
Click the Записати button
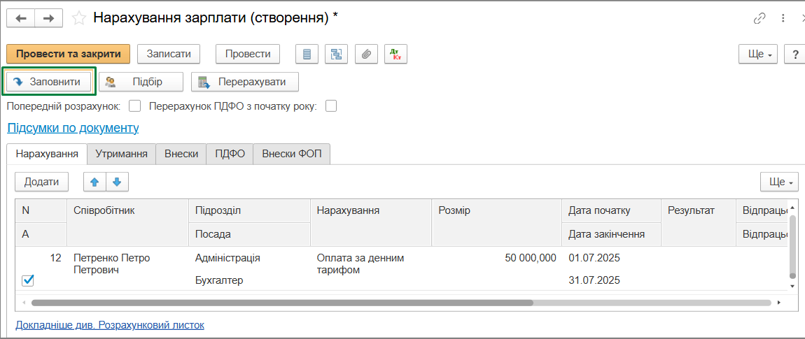pyautogui.click(x=169, y=54)
